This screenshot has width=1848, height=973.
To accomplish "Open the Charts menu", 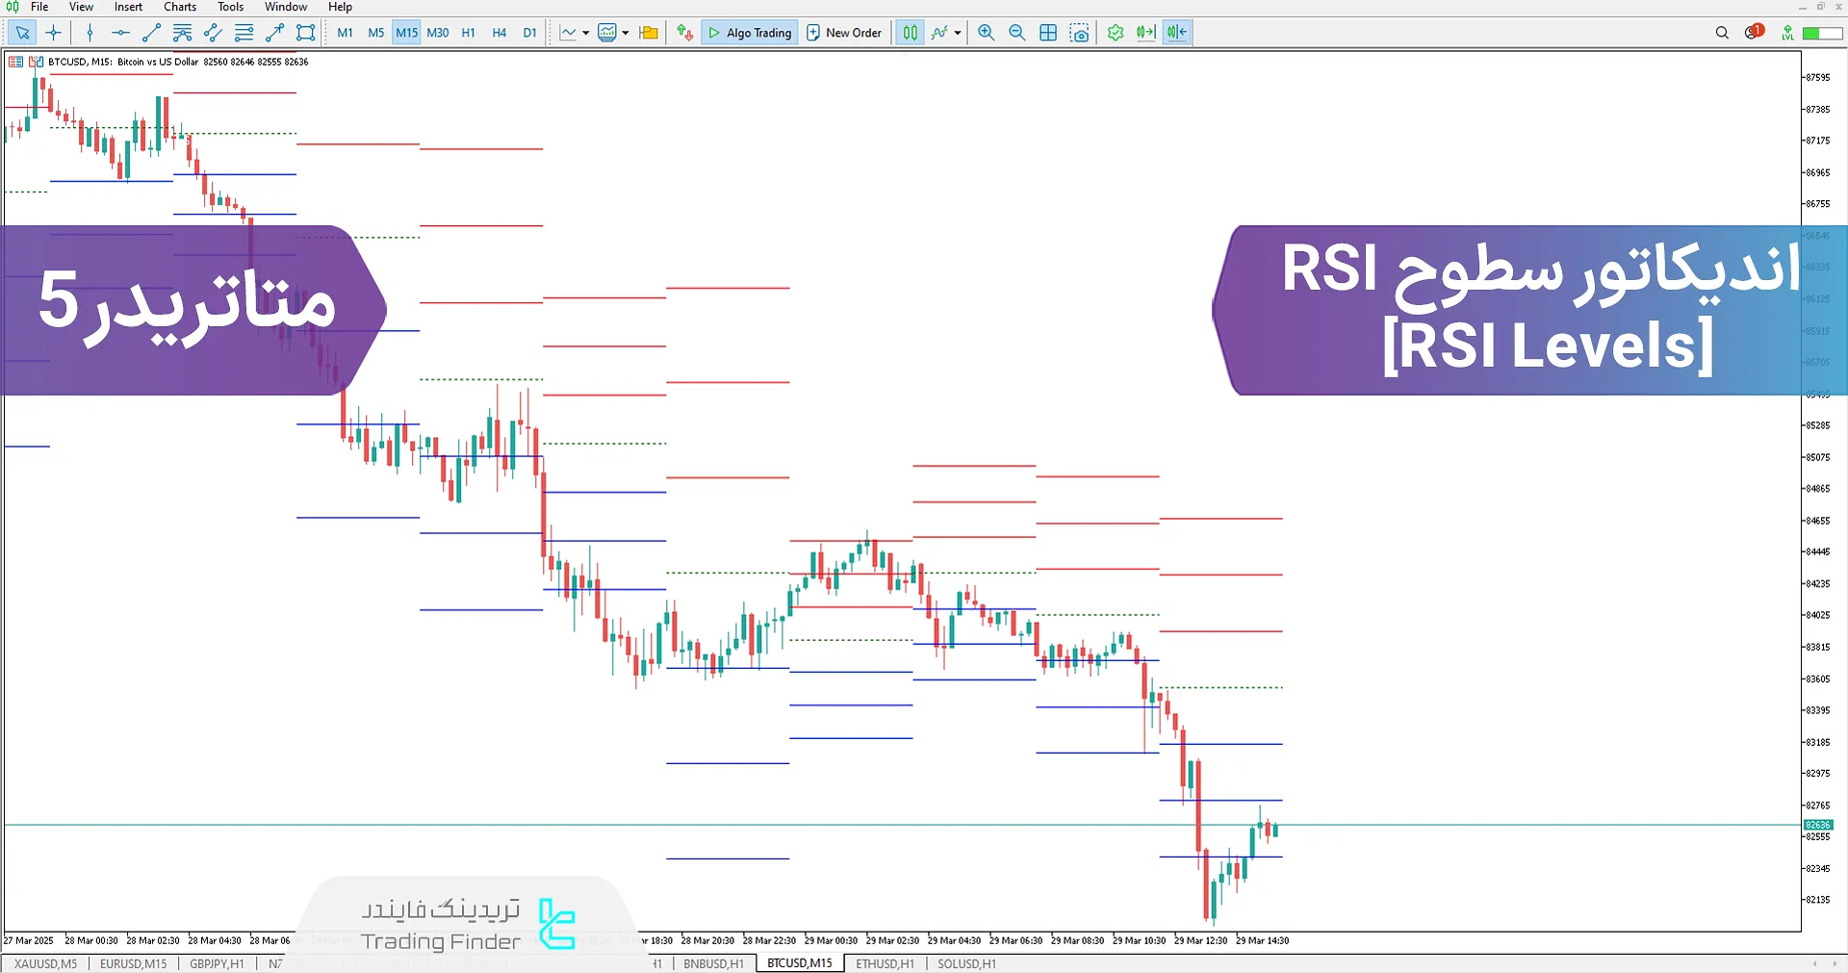I will pos(179,7).
